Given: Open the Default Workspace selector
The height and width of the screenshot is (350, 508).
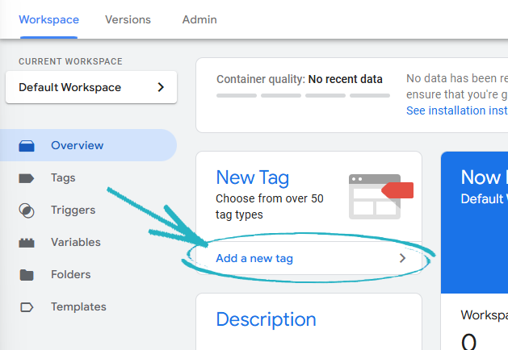Looking at the screenshot, I should (91, 87).
